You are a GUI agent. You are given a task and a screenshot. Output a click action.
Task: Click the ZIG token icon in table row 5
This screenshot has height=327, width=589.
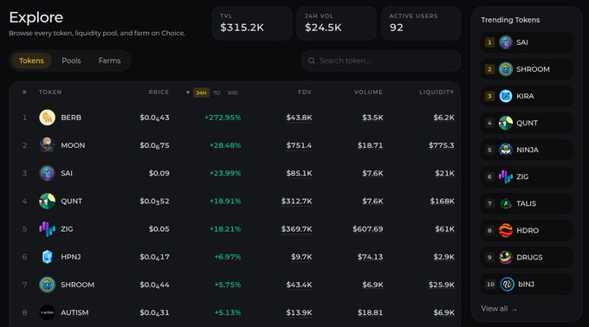click(47, 228)
